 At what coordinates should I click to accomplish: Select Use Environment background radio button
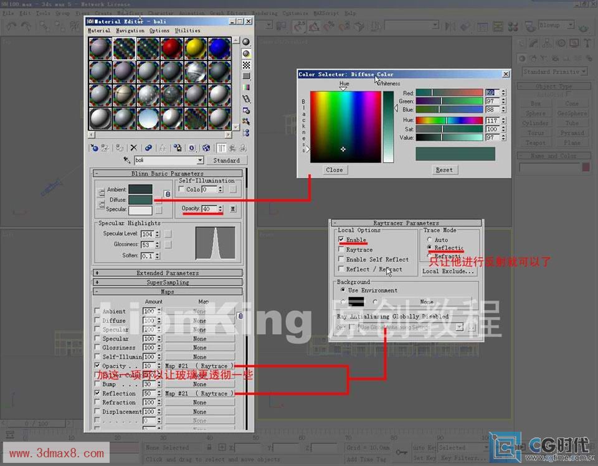point(343,290)
